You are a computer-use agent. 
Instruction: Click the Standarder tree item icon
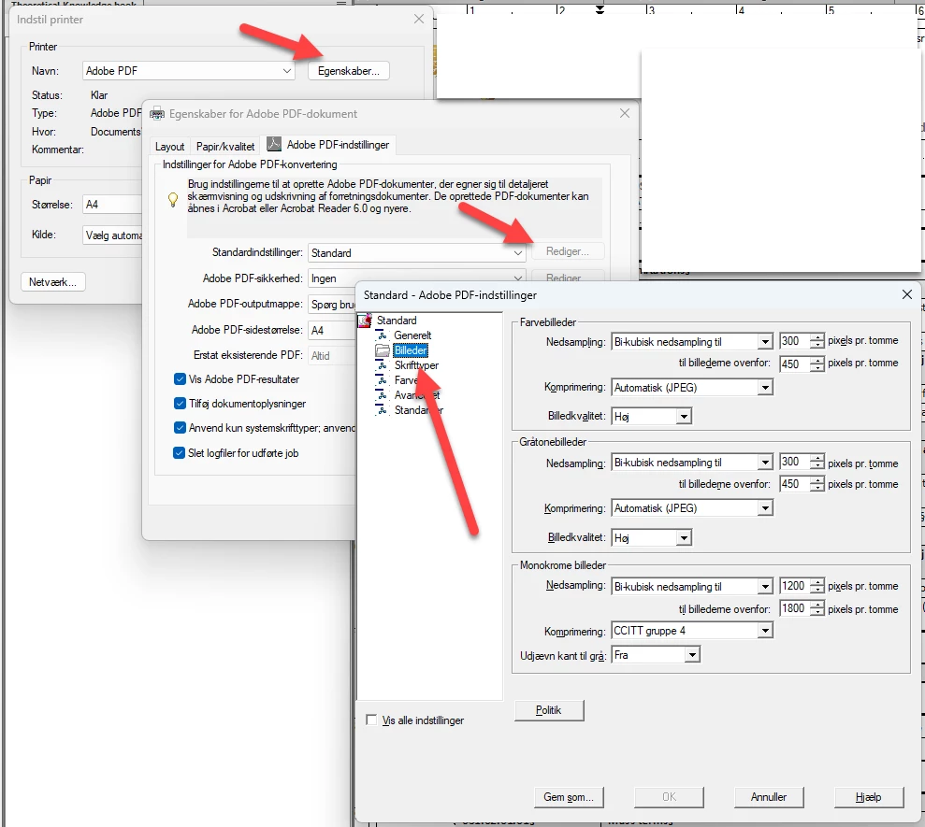point(382,409)
